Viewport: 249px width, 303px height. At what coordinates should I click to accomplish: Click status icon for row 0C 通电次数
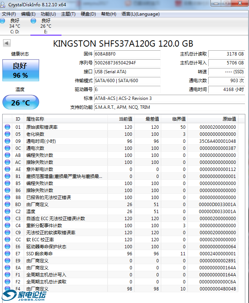tap(7, 148)
